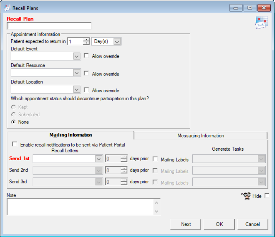The width and height of the screenshot is (275, 237).
Task: Close the Recall Plans window
Action: click(264, 8)
